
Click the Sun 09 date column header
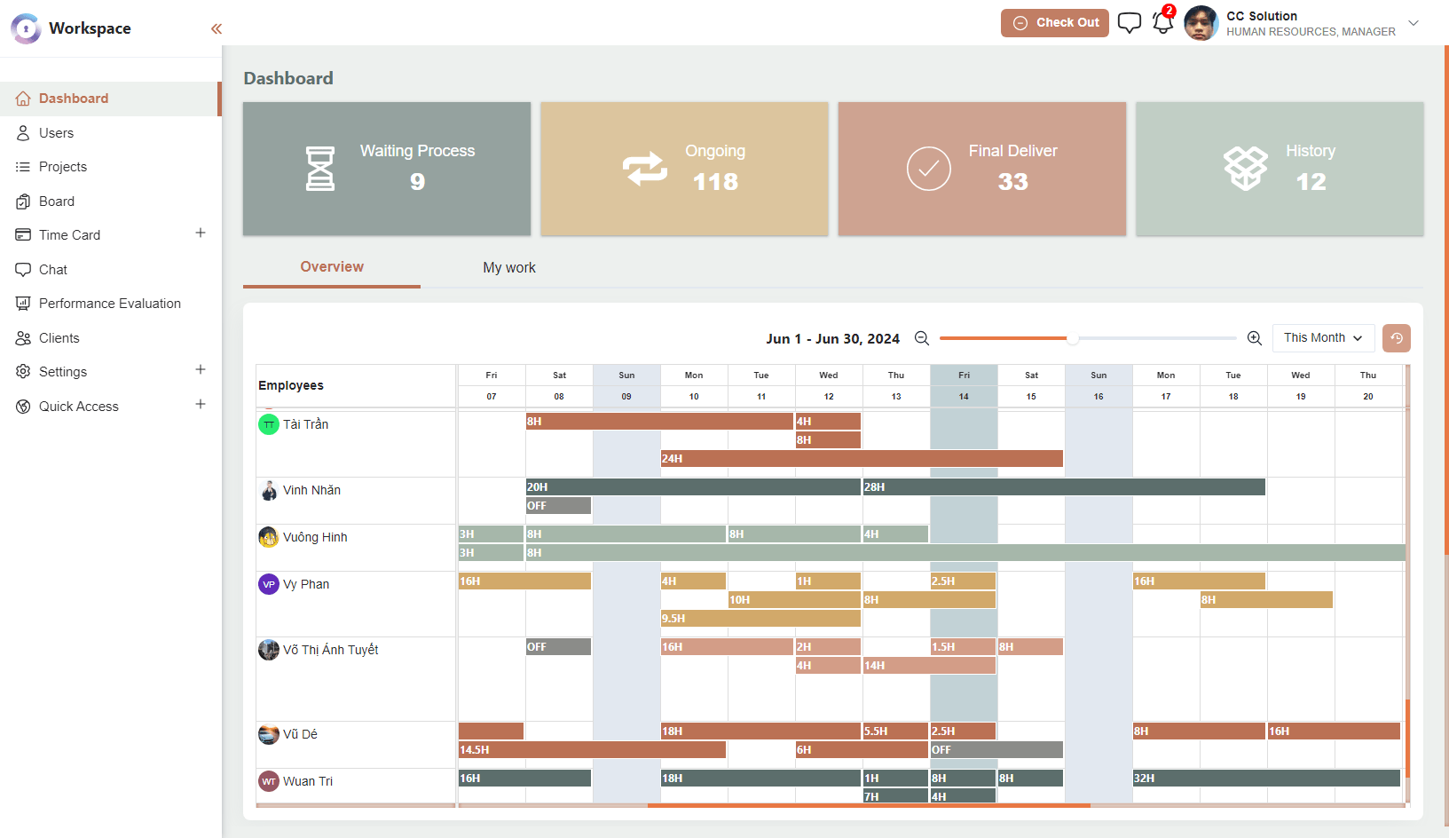(x=626, y=386)
